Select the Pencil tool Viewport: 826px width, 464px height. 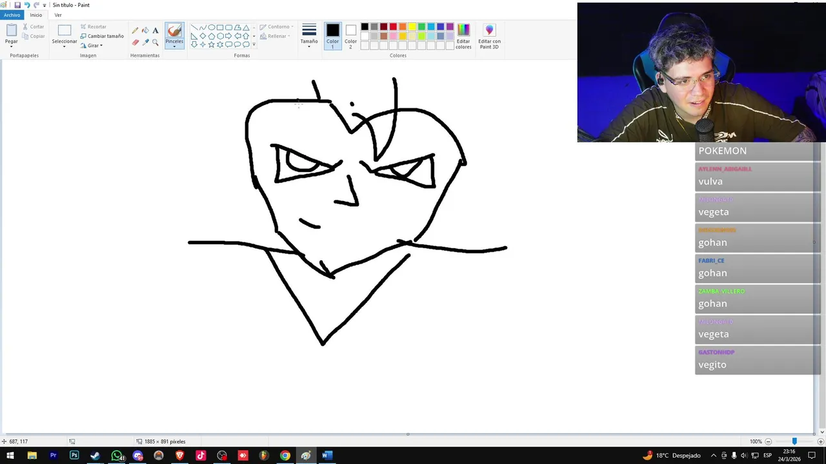[135, 30]
